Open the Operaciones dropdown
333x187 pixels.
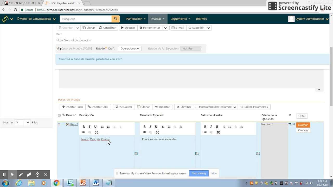(x=130, y=49)
